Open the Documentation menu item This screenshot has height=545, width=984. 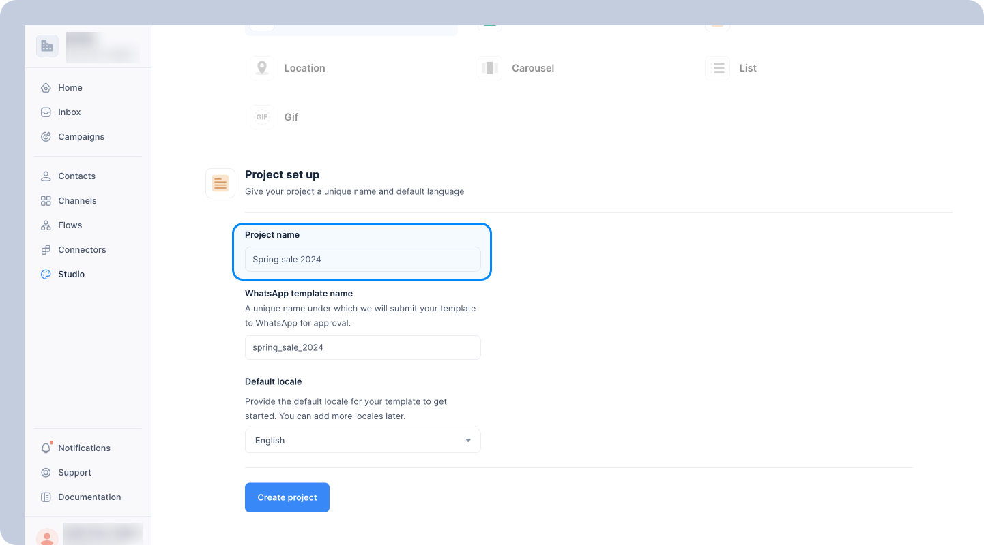pyautogui.click(x=81, y=497)
